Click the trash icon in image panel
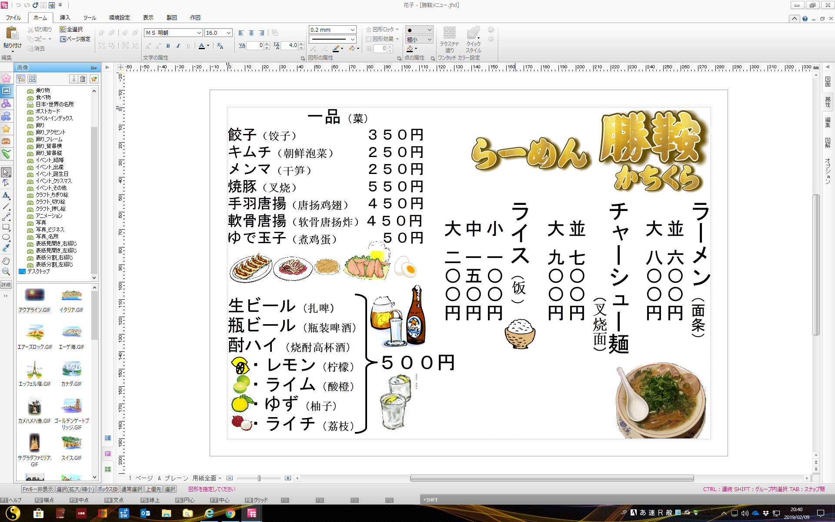This screenshot has height=522, width=835. pyautogui.click(x=83, y=79)
